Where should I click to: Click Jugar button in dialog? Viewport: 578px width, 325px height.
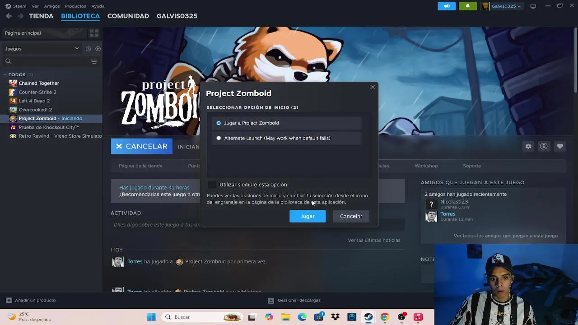(x=308, y=216)
